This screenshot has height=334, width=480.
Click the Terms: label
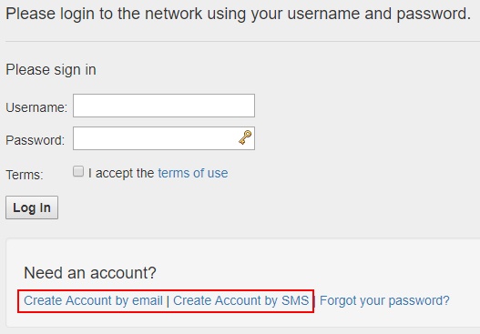tap(25, 175)
